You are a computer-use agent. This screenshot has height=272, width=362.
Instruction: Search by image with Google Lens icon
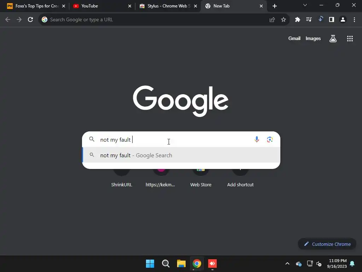[x=270, y=140]
